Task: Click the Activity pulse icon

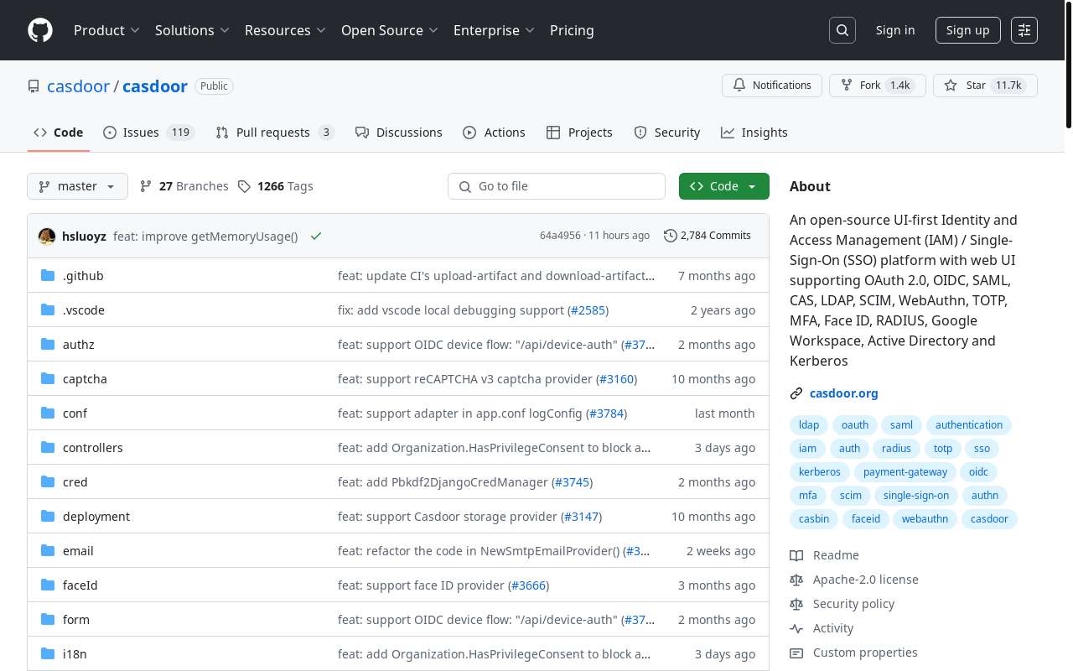Action: click(x=796, y=628)
